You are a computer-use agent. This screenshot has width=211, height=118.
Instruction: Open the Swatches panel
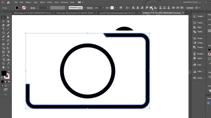pos(198,78)
